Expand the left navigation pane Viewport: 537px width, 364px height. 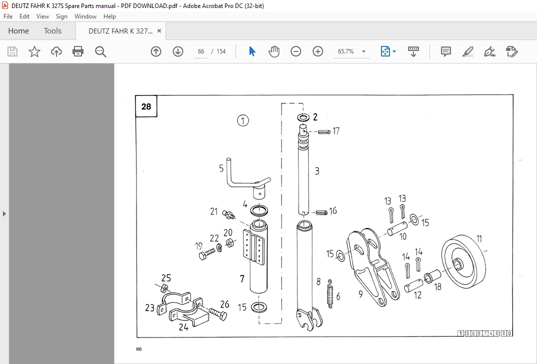pos(4,213)
